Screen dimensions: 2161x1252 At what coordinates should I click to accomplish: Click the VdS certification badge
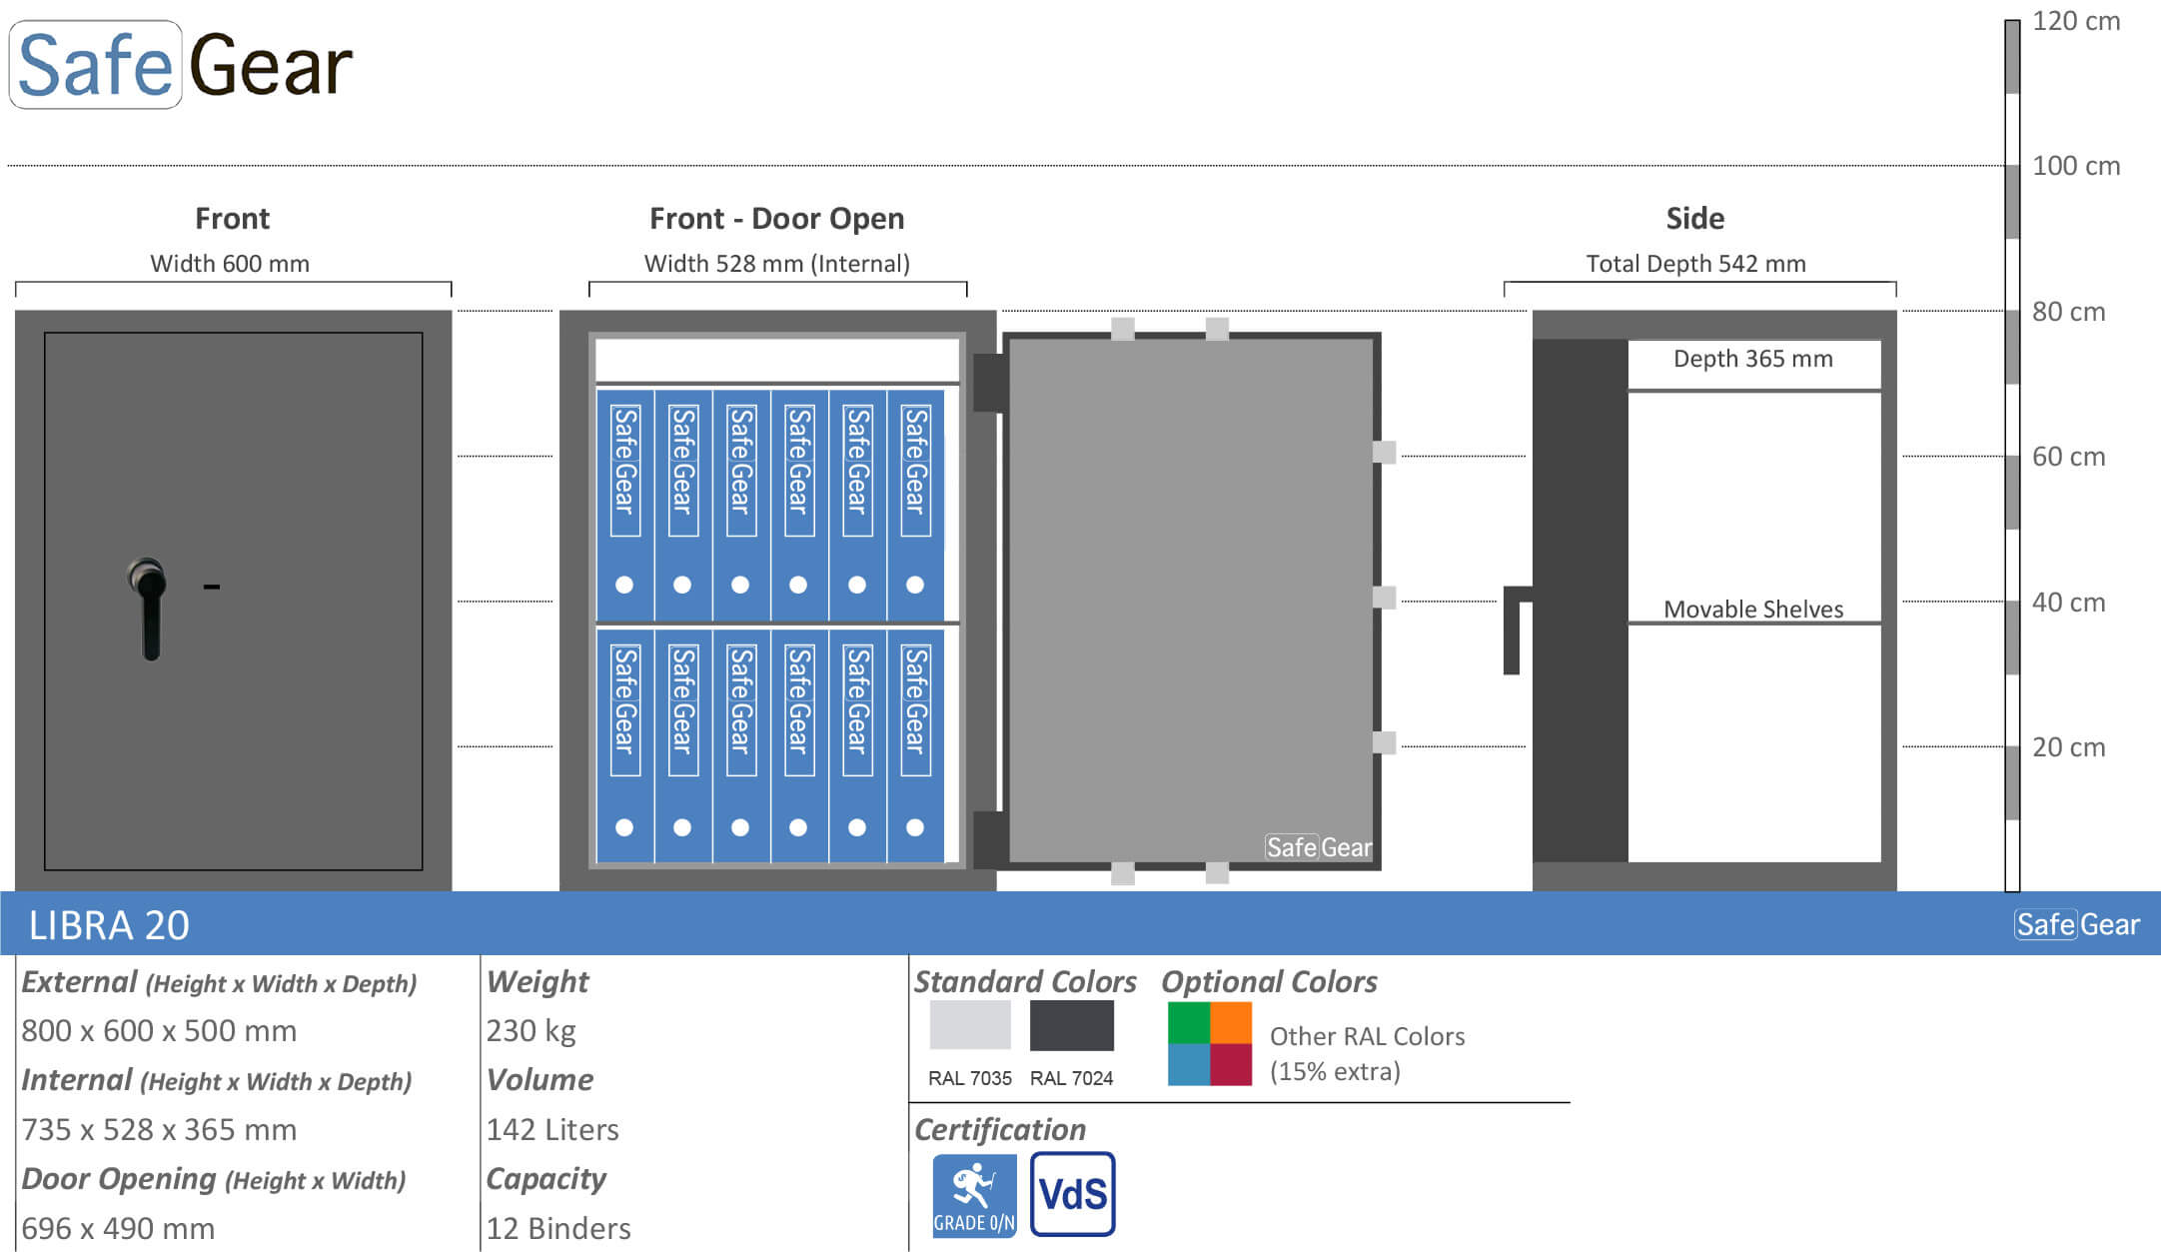click(x=1072, y=1194)
